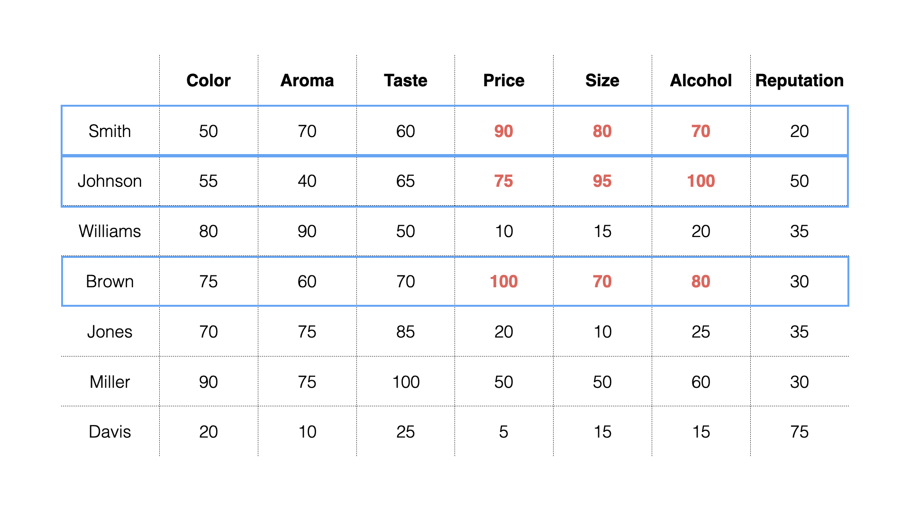
Task: Select the Jones row label
Action: pos(109,332)
